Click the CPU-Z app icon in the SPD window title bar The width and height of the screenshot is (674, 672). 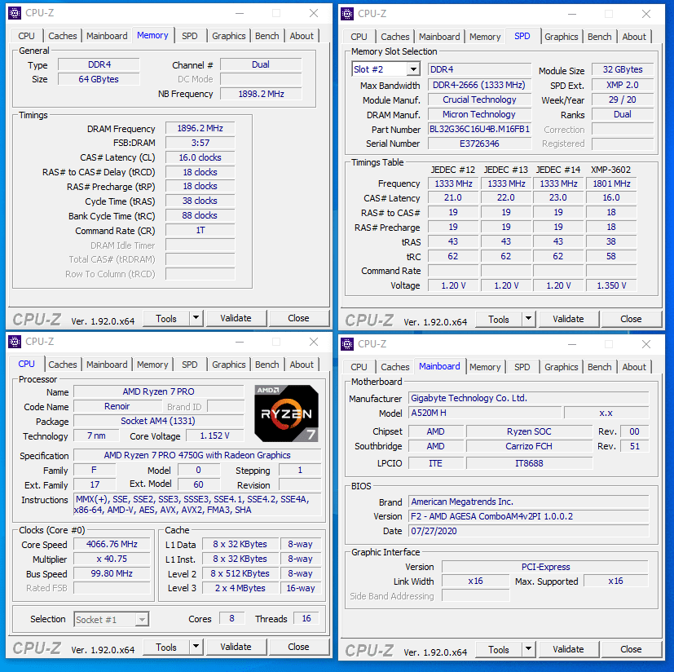pyautogui.click(x=347, y=14)
